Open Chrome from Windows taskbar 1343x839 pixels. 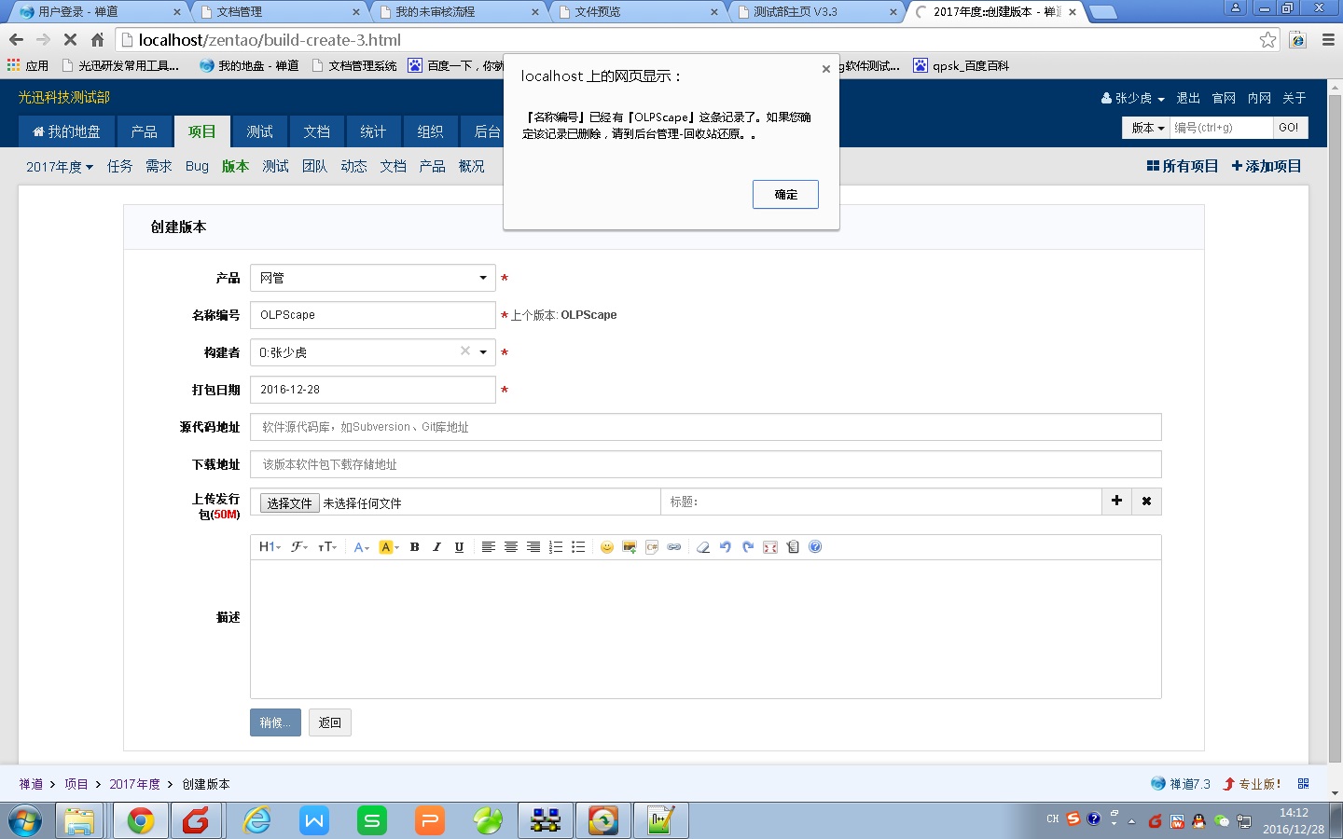point(141,820)
